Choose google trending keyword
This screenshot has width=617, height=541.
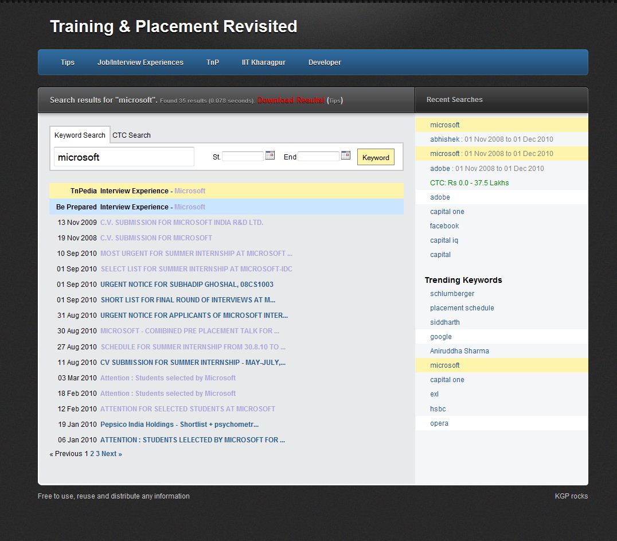coord(441,337)
